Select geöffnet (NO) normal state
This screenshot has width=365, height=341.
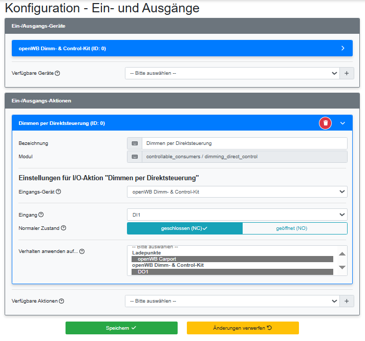tap(295, 228)
